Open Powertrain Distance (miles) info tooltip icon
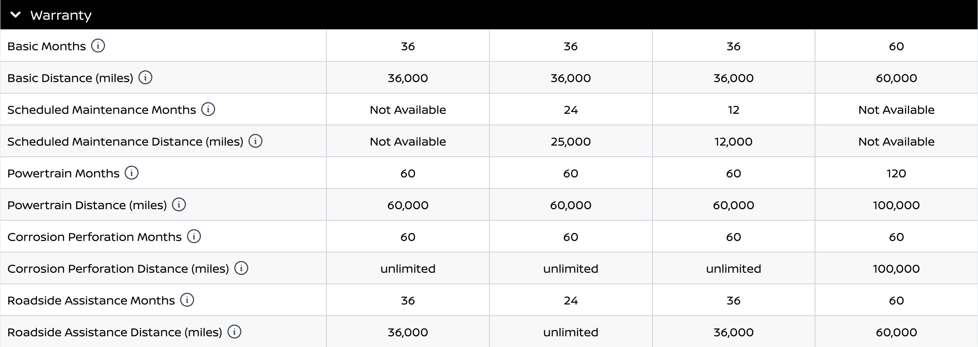Viewport: 978px width, 347px height. pyautogui.click(x=179, y=204)
